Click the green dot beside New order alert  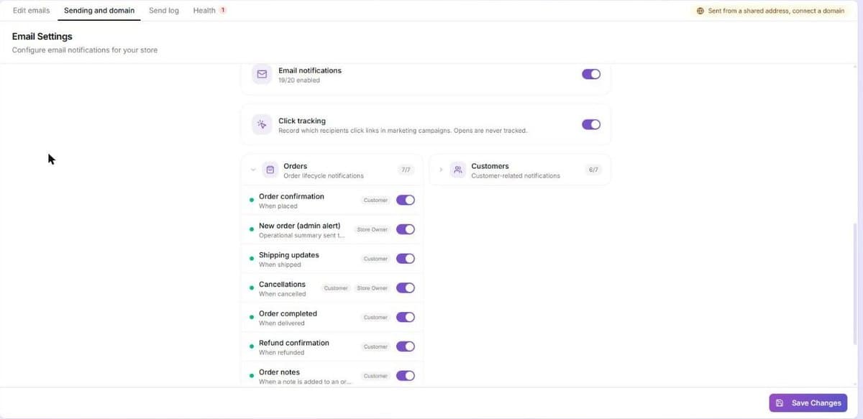coord(251,229)
